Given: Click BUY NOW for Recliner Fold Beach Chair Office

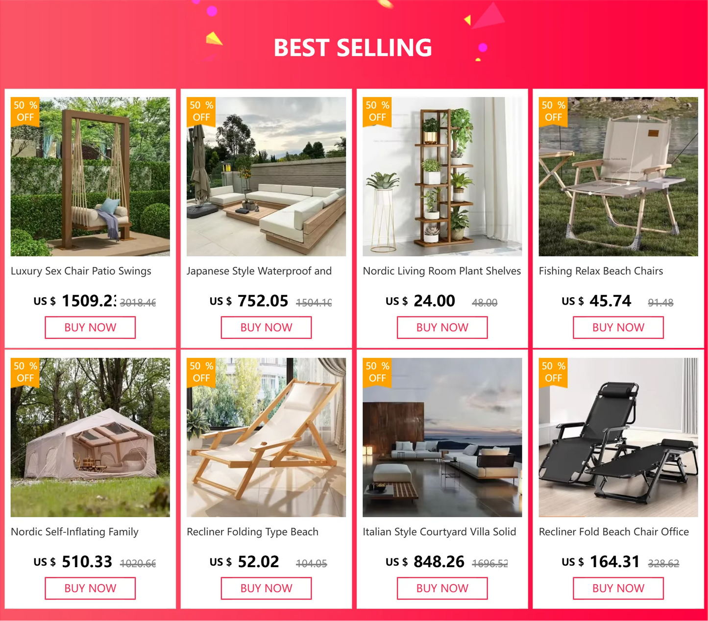Looking at the screenshot, I should pyautogui.click(x=617, y=588).
